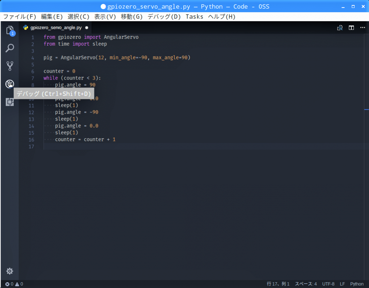
Task: Click line number 12 in gutter
Action: (x=31, y=112)
